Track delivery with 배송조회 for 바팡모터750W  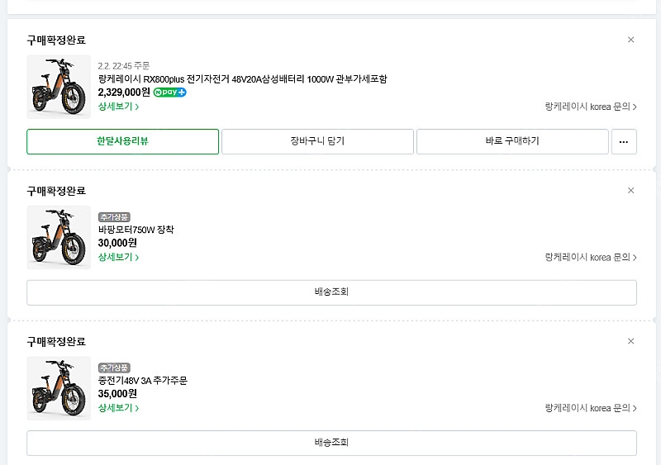(331, 292)
